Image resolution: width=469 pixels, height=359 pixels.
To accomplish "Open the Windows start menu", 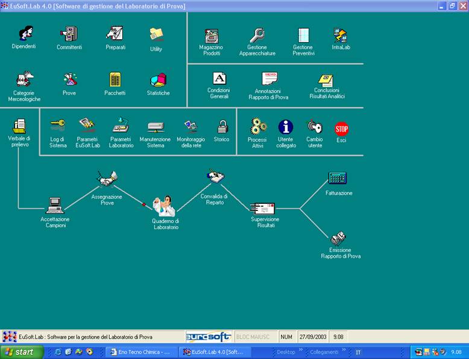I will click(22, 352).
